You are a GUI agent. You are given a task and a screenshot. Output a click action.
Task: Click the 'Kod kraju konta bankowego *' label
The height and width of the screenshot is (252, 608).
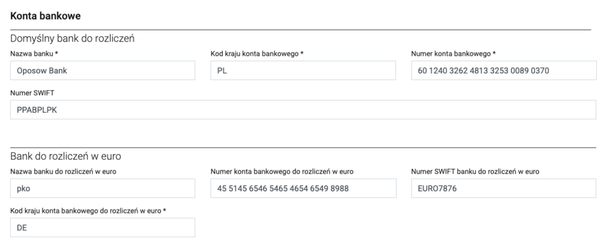point(257,54)
